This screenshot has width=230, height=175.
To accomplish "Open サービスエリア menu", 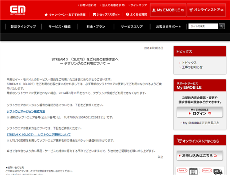I will tap(132, 26).
